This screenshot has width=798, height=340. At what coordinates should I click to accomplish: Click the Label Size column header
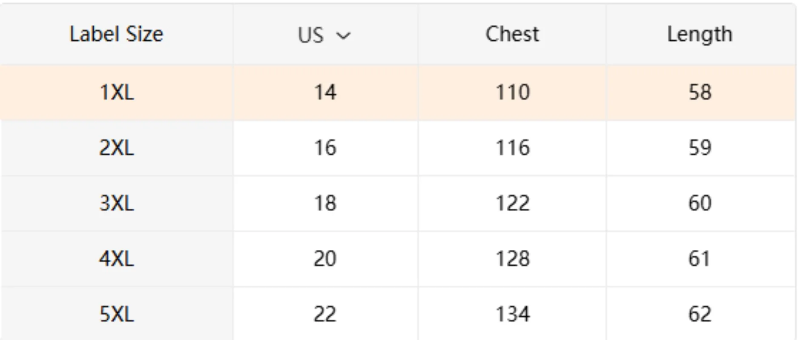pyautogui.click(x=116, y=34)
